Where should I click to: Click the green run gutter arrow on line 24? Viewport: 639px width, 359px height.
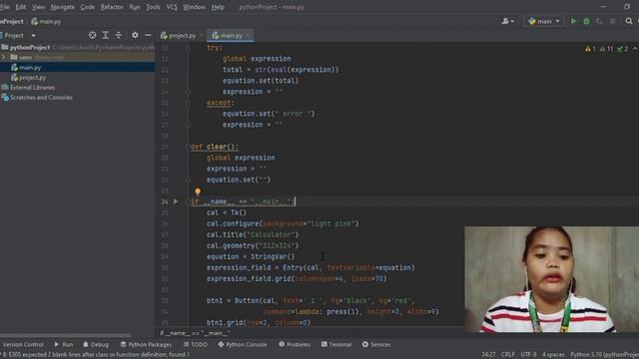coord(176,201)
